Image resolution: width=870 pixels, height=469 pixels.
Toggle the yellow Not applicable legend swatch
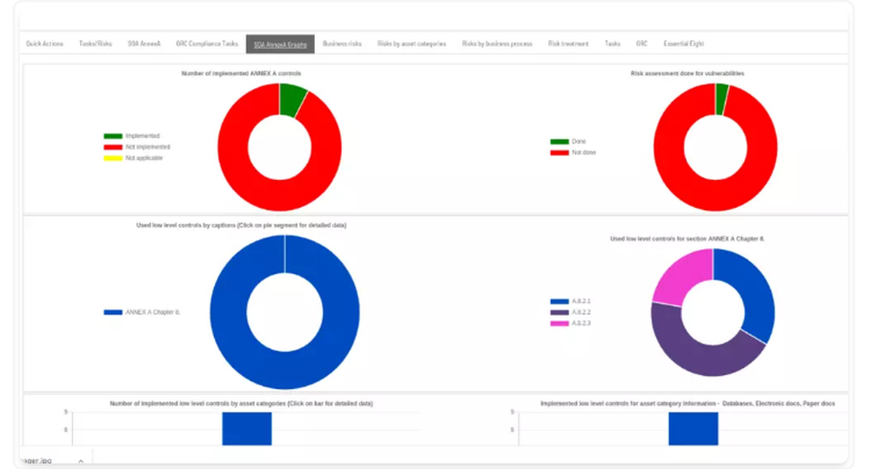[x=113, y=158]
